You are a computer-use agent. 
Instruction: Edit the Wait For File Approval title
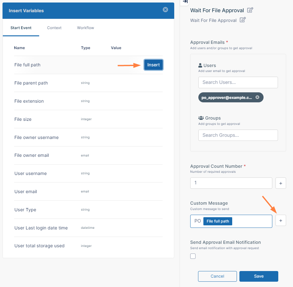250,10
